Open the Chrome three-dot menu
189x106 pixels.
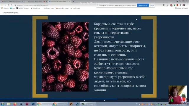point(187,5)
